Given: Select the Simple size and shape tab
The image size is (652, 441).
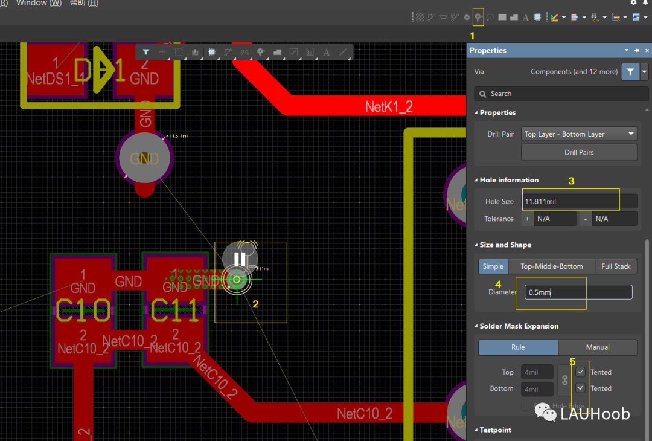Looking at the screenshot, I should click(x=493, y=266).
